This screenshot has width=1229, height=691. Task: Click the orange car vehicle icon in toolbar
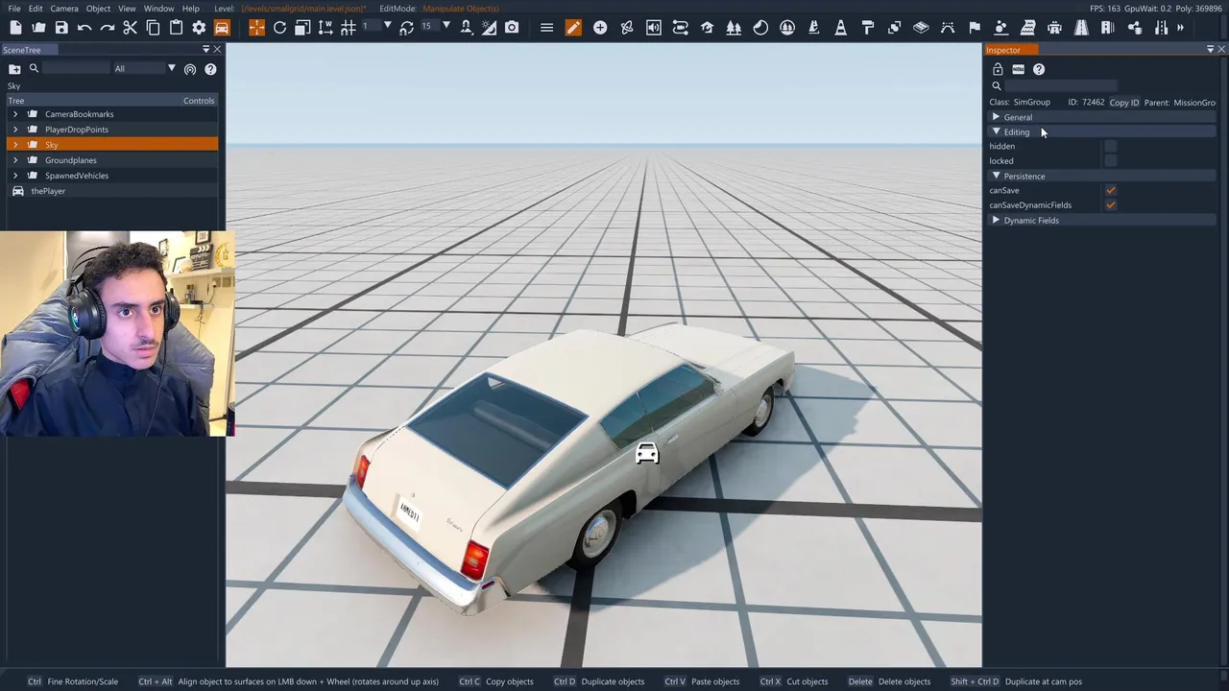coord(222,28)
